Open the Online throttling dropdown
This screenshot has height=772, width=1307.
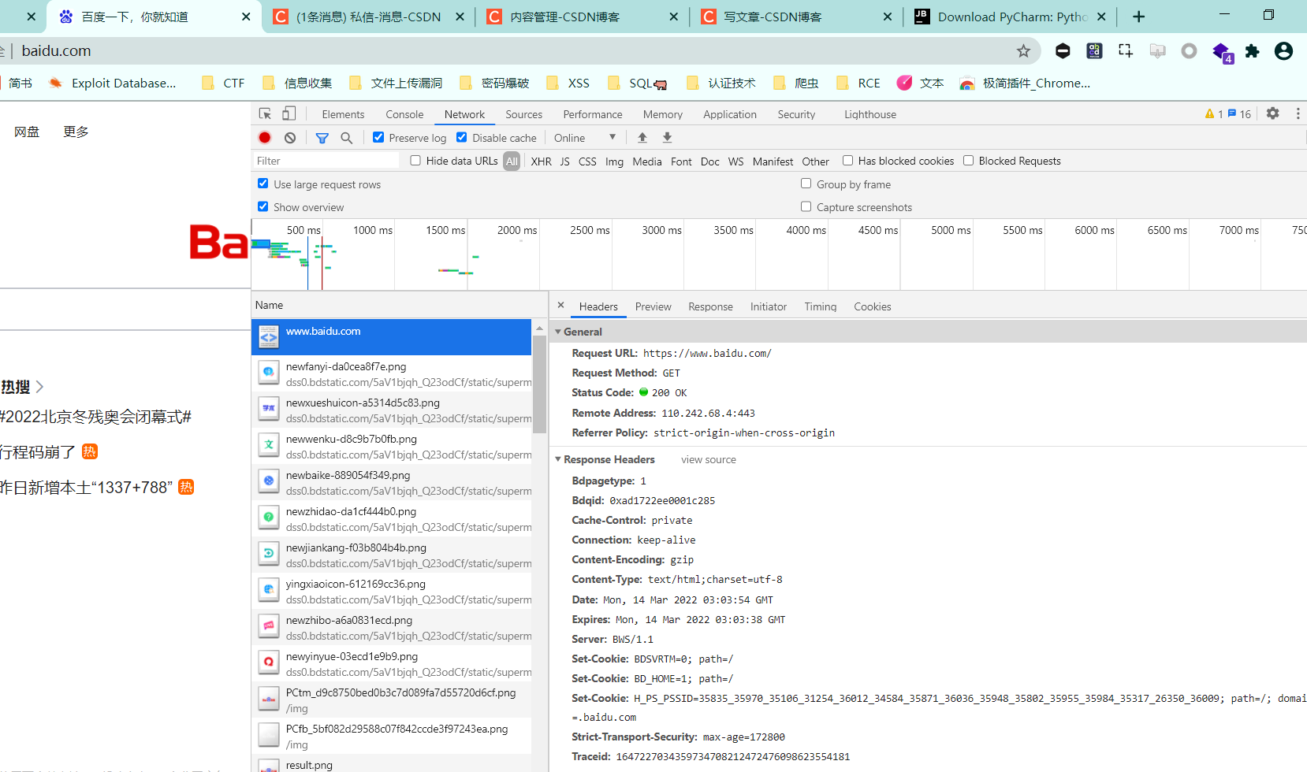click(584, 138)
